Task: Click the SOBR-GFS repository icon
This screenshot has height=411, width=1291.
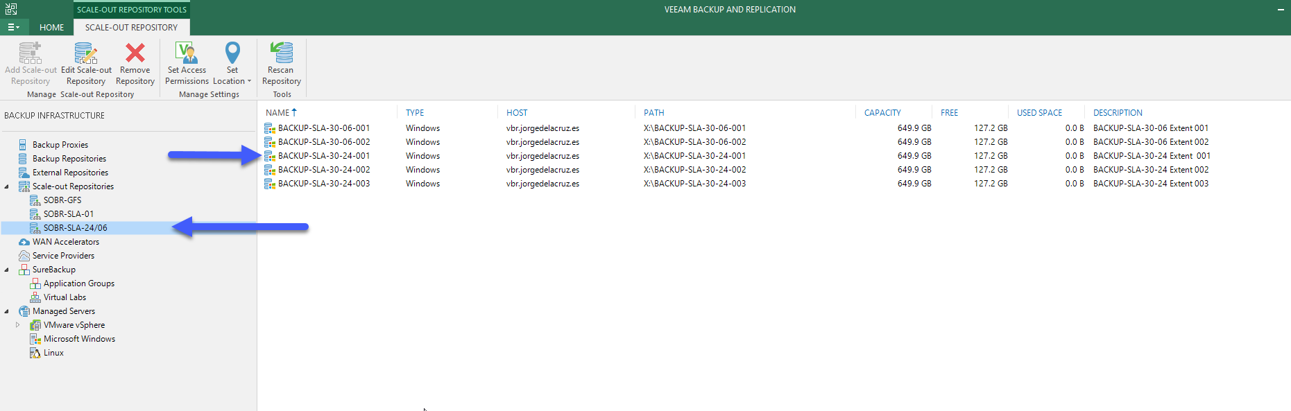Action: [x=35, y=200]
